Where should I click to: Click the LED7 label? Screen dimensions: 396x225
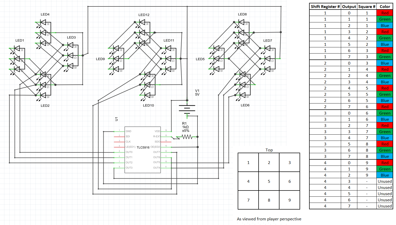coord(268,40)
